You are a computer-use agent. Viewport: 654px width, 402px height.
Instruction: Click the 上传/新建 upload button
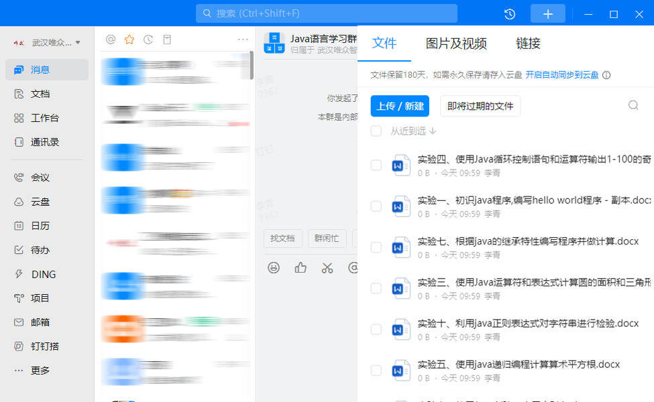pos(400,105)
